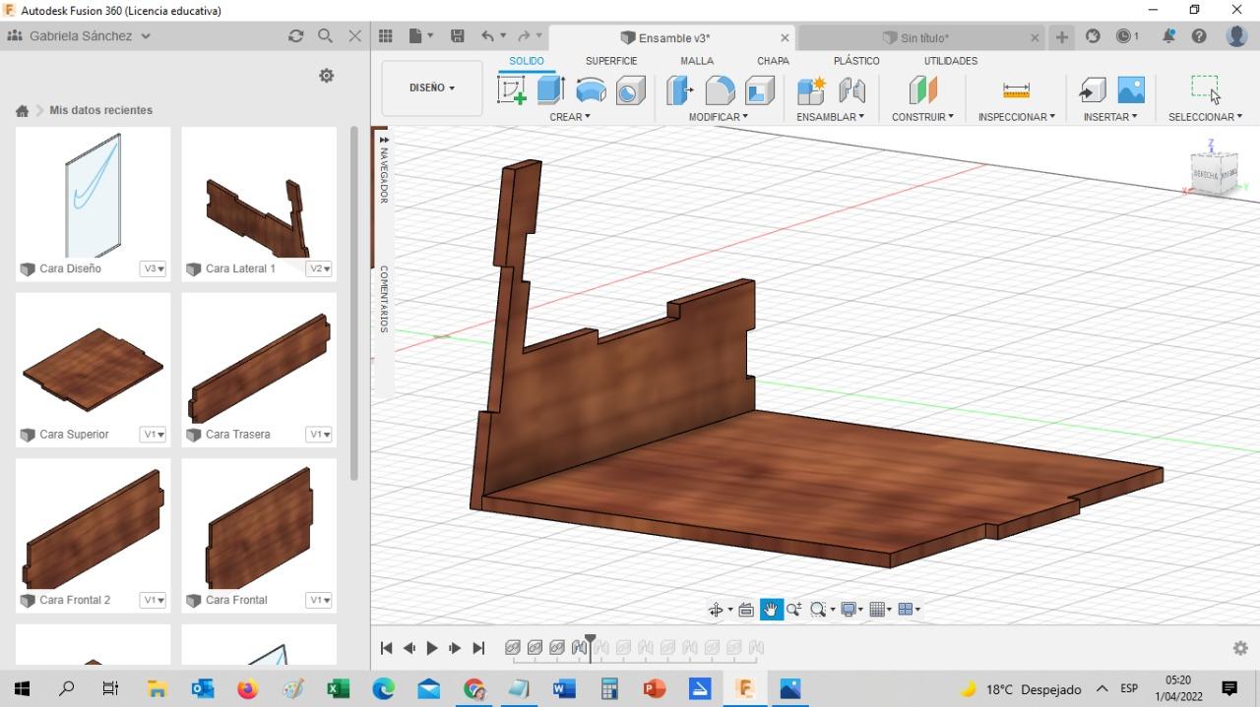Open the DISEÑO workspace dropdown
Screen dimensions: 1260x707
click(x=431, y=88)
